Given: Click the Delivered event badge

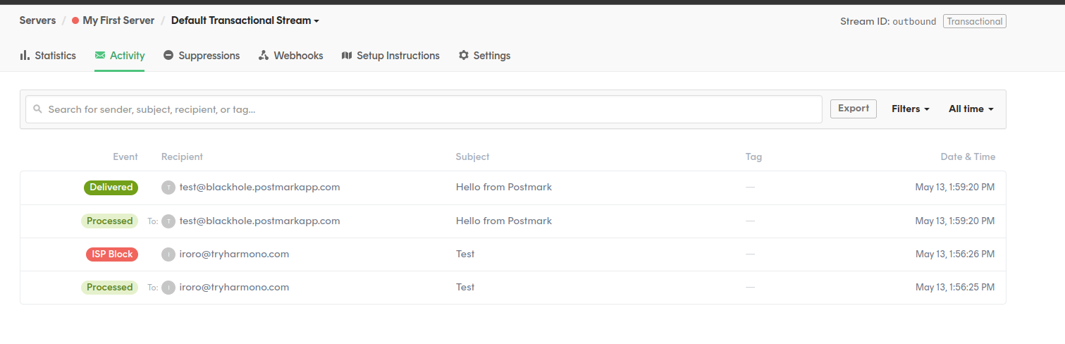Looking at the screenshot, I should point(111,188).
